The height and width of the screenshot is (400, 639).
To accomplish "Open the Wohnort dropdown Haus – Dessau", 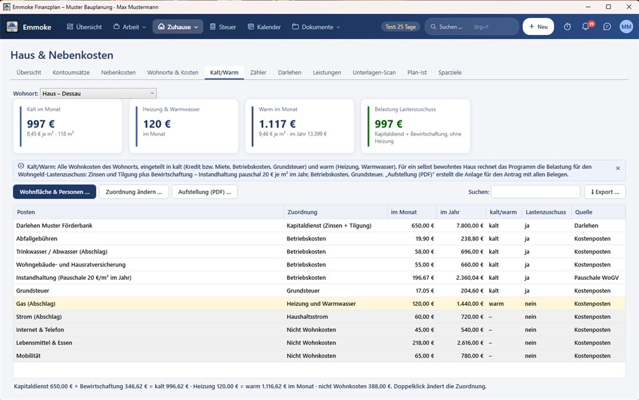I will point(98,93).
